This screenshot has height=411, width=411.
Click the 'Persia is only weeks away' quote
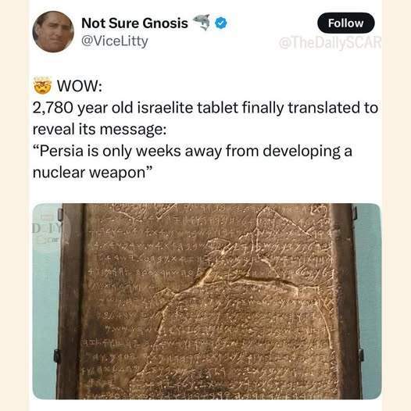click(x=192, y=152)
